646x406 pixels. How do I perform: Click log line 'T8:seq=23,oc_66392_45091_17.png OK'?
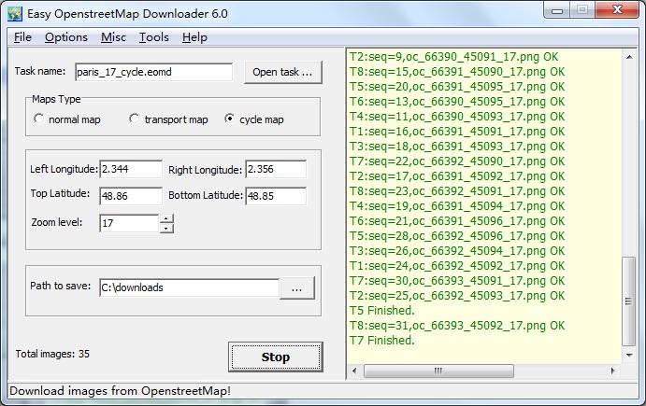(457, 191)
